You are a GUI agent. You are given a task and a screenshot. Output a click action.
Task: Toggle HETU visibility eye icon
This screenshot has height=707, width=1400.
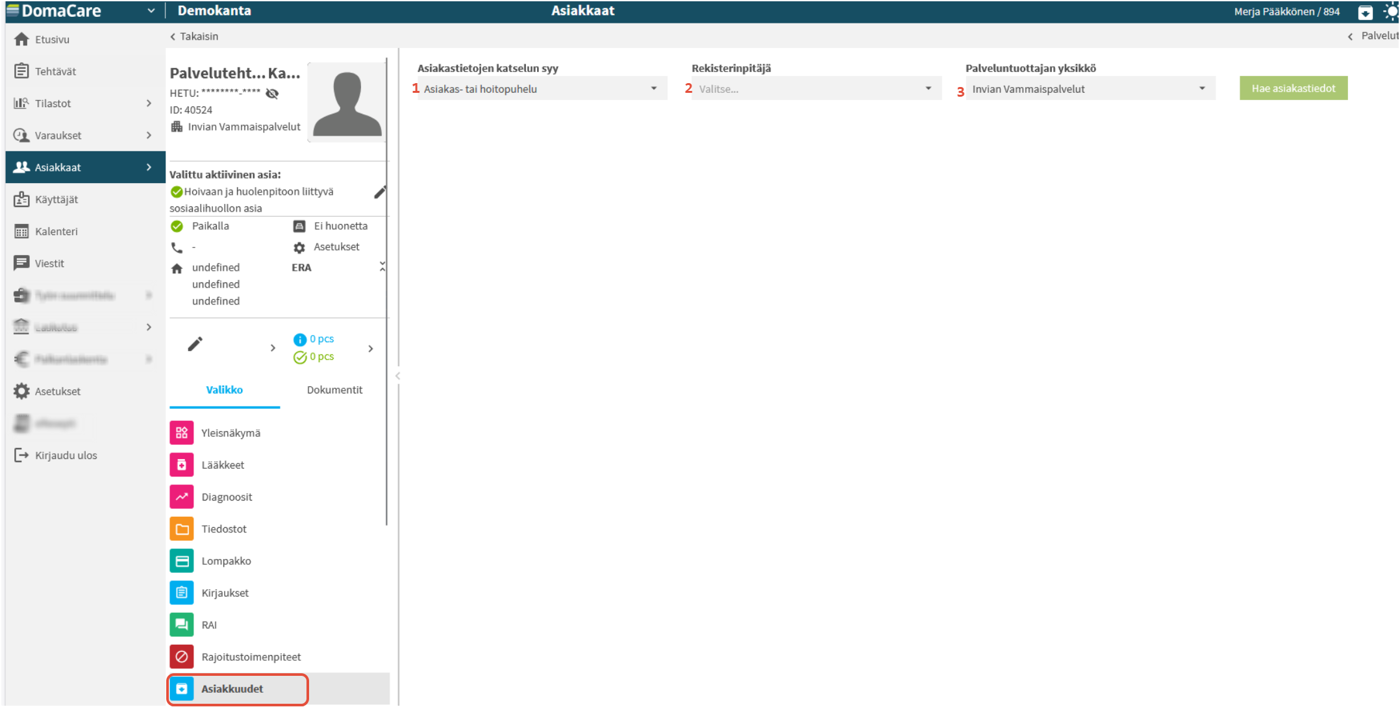pyautogui.click(x=272, y=93)
